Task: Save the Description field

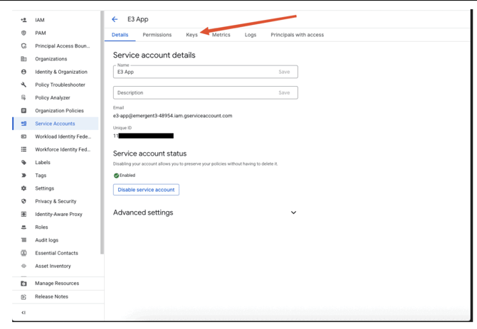Action: (284, 92)
